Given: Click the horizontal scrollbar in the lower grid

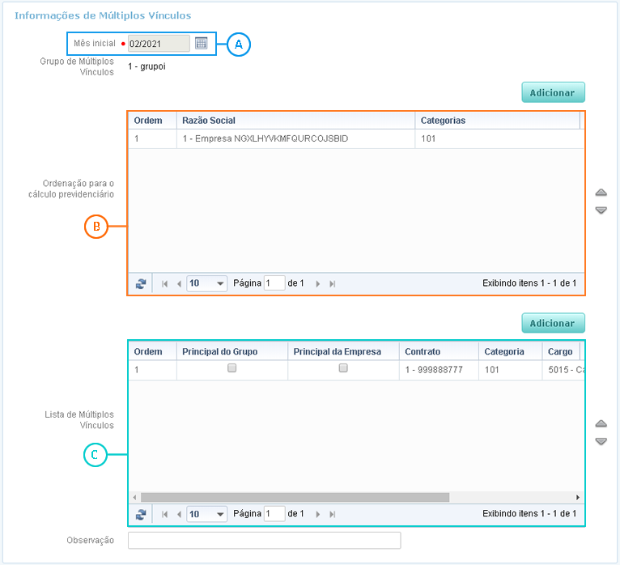Looking at the screenshot, I should point(295,497).
